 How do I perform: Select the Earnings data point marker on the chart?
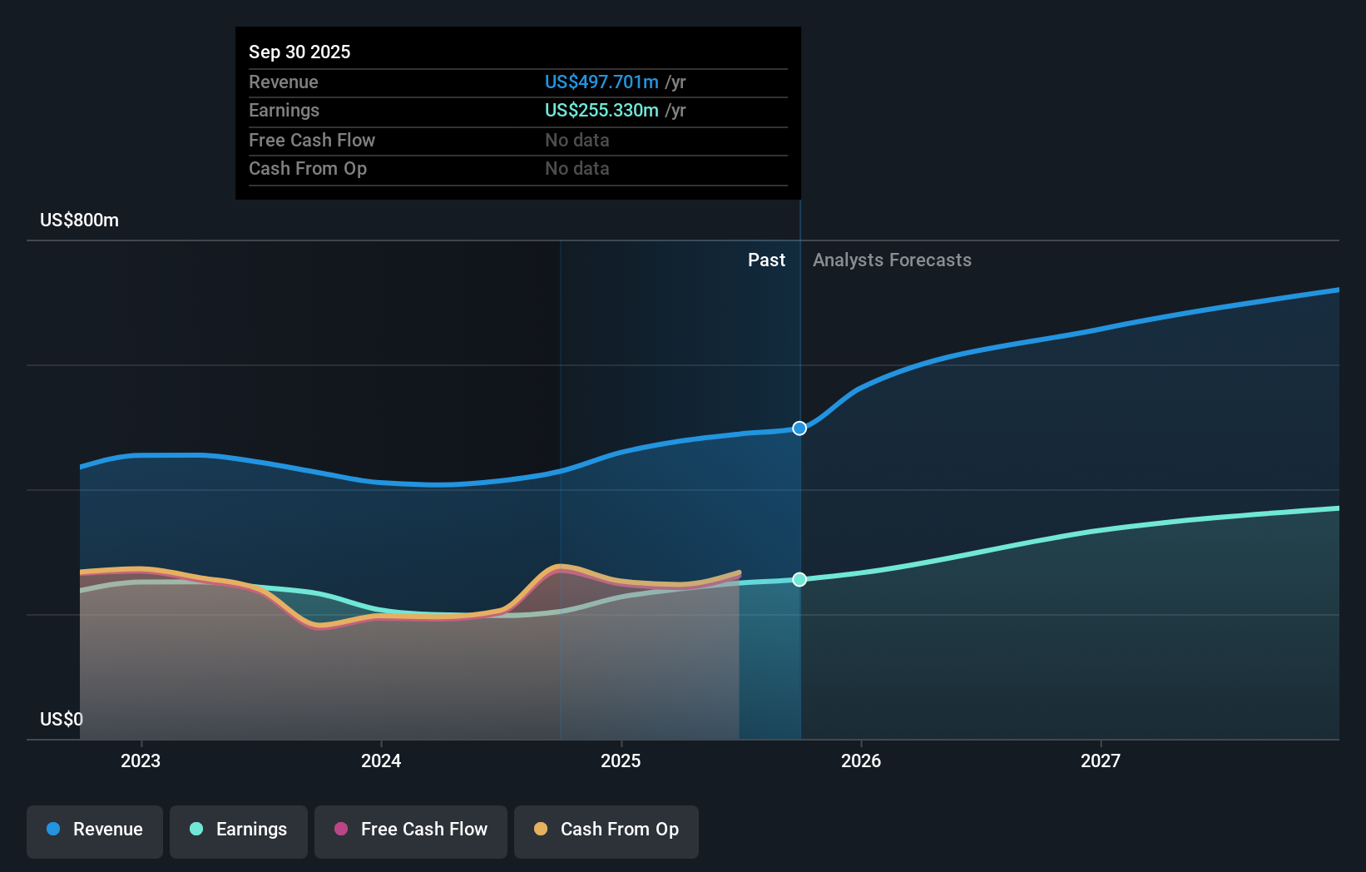pyautogui.click(x=799, y=580)
